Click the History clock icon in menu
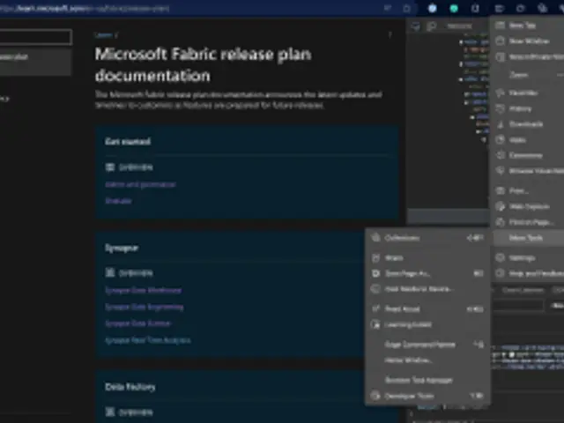 (x=500, y=108)
